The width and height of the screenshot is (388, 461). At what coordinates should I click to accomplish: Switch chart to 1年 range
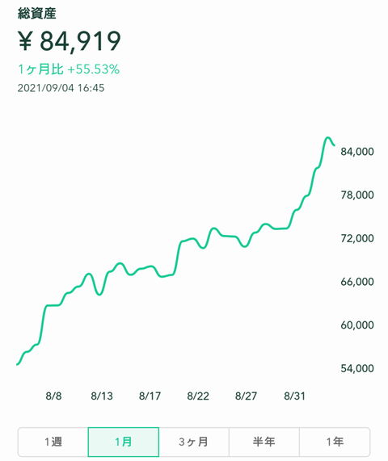(335, 442)
